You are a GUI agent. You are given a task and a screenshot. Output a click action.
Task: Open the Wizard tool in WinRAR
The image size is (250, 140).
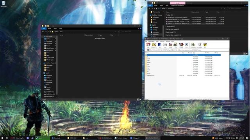(x=181, y=45)
